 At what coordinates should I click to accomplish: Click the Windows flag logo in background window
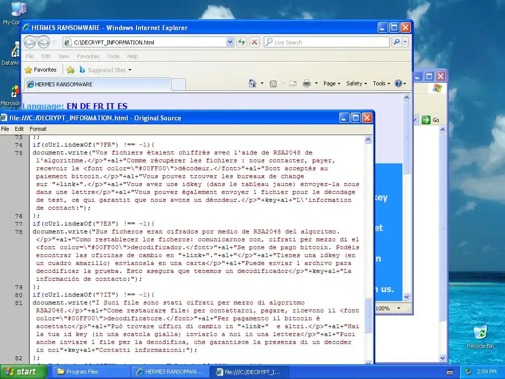[x=437, y=88]
